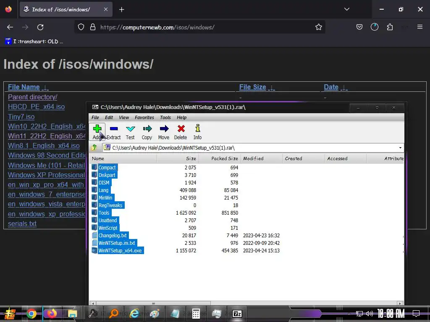430x322 pixels.
Task: Go up one folder level in 7-Zip
Action: pyautogui.click(x=94, y=148)
